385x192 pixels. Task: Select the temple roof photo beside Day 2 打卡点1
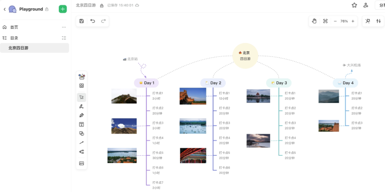pyautogui.click(x=193, y=96)
